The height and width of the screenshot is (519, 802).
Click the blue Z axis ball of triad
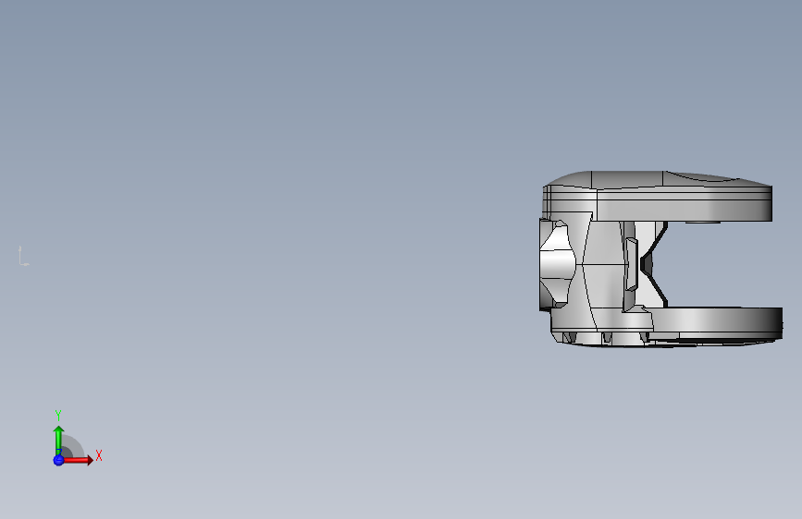[58, 460]
